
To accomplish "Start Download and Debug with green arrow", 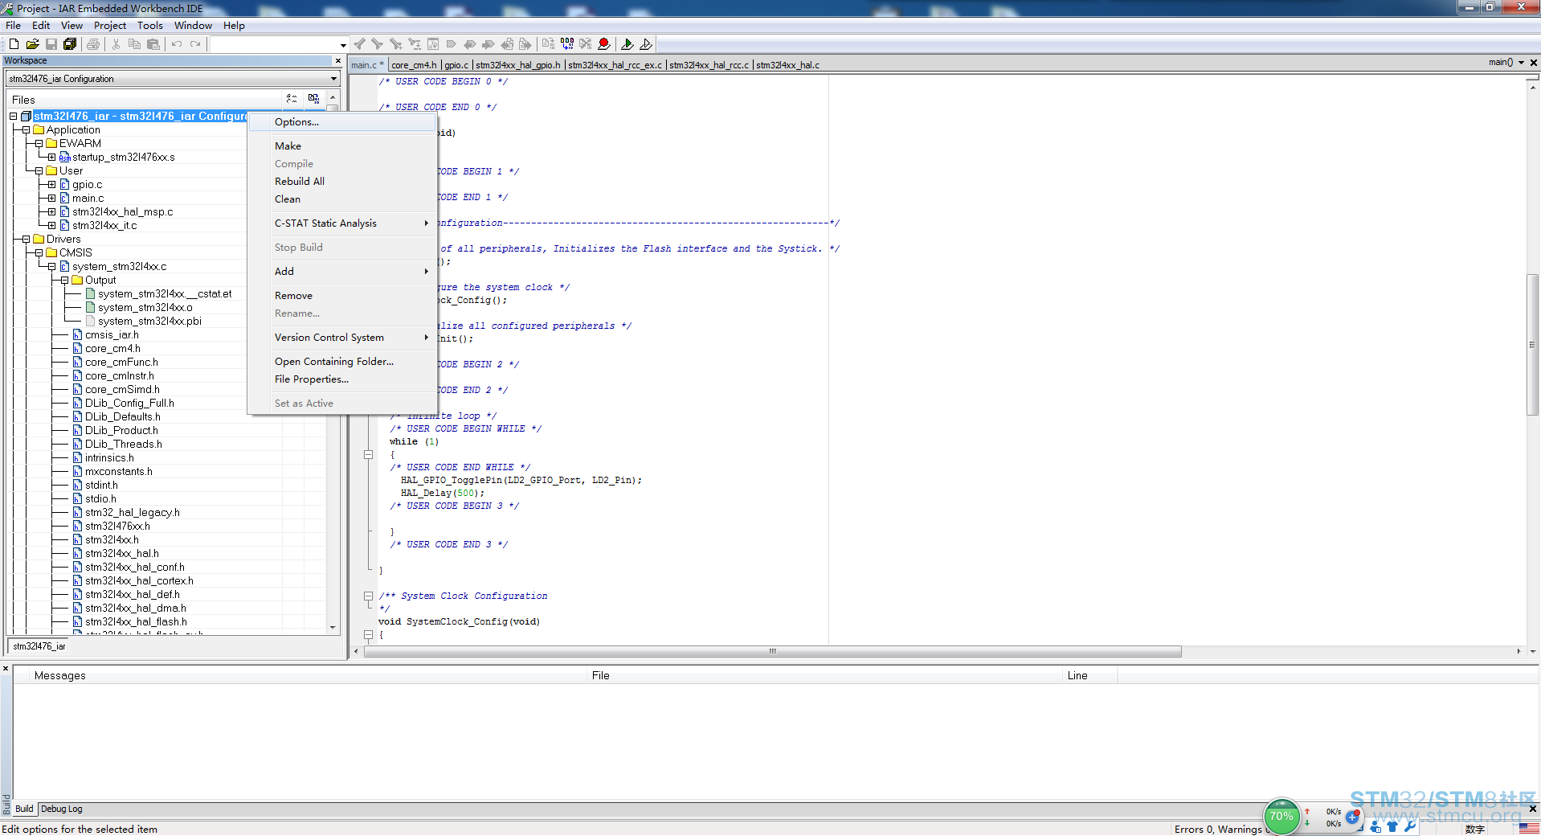I will point(627,44).
